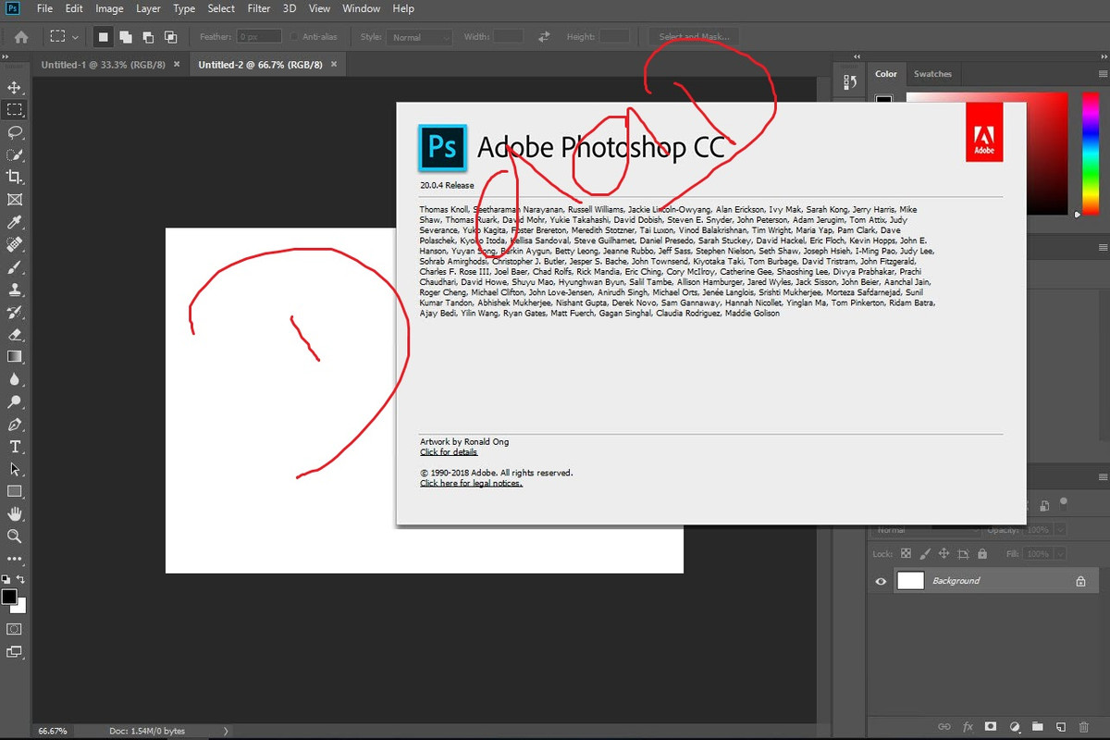1110x740 pixels.
Task: Select the Rectangle shape tool
Action: [x=15, y=491]
